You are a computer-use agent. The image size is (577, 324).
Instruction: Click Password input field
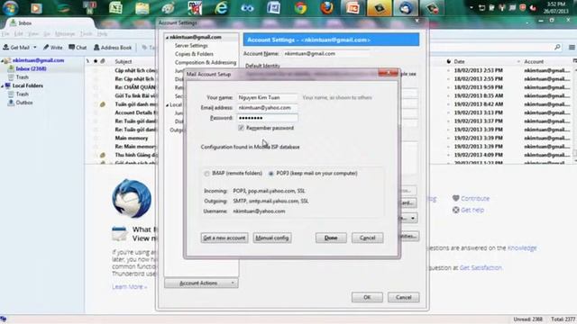267,118
